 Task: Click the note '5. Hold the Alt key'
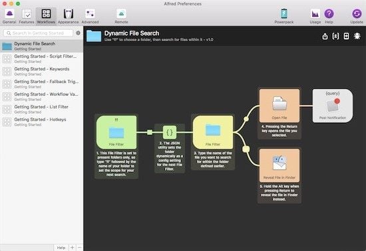click(x=279, y=193)
